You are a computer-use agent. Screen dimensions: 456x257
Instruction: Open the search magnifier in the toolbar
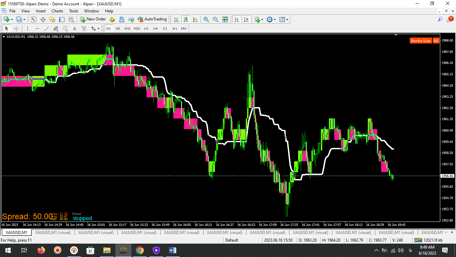[x=440, y=19]
